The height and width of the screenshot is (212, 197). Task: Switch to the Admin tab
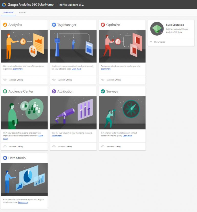click(x=22, y=13)
